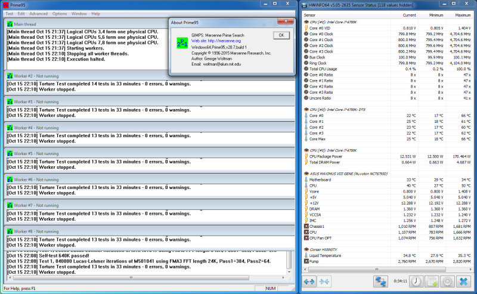Click the Main thread window icon
477x294 pixels.
coord(10,24)
